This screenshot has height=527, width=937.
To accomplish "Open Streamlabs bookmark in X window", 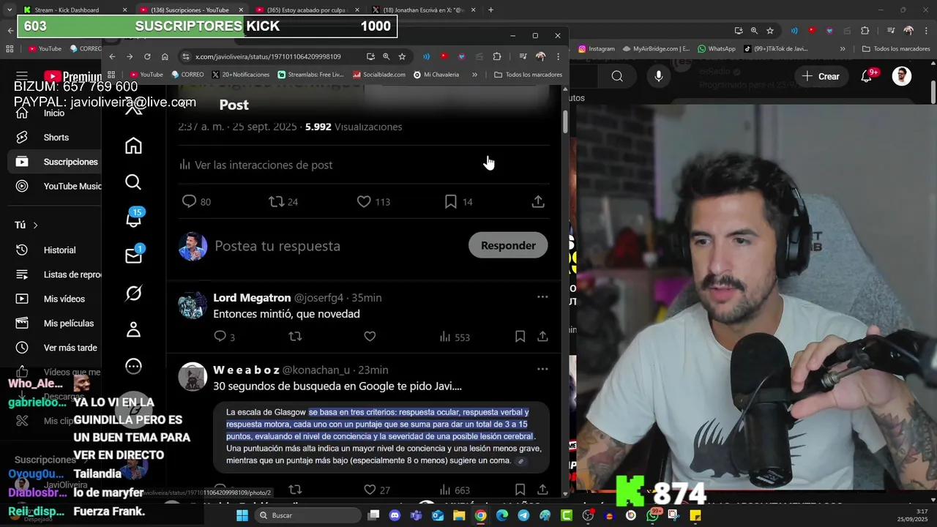I will point(310,75).
